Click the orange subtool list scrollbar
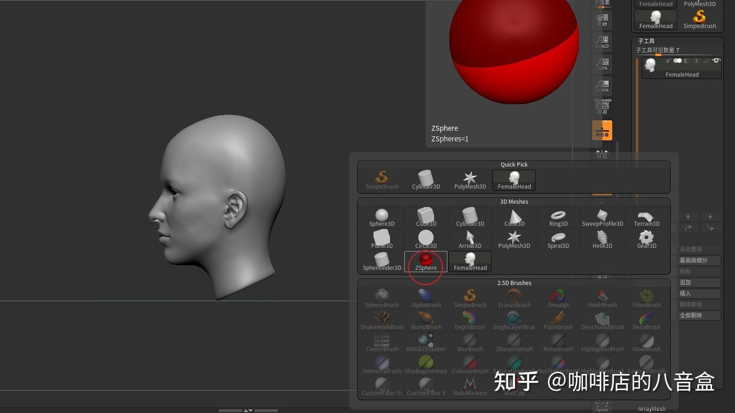The width and height of the screenshot is (735, 413). point(637,131)
